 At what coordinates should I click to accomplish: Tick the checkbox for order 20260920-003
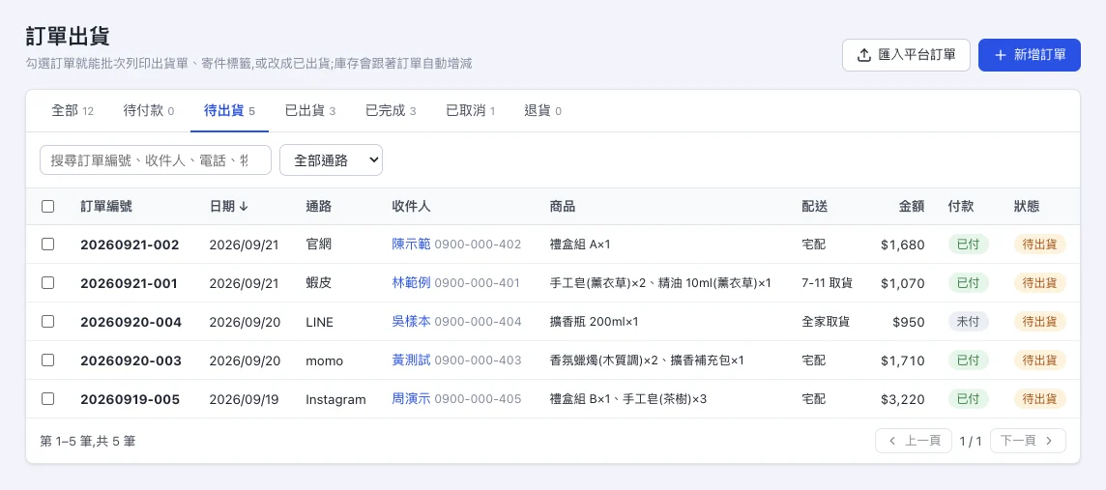pyautogui.click(x=48, y=360)
